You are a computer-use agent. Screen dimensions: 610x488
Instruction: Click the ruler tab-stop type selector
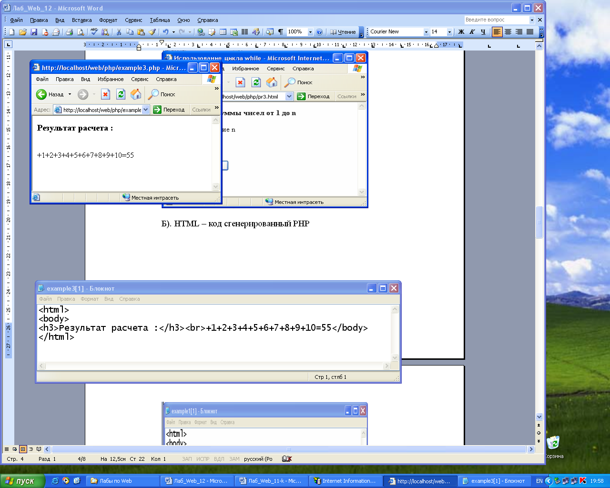(x=8, y=45)
